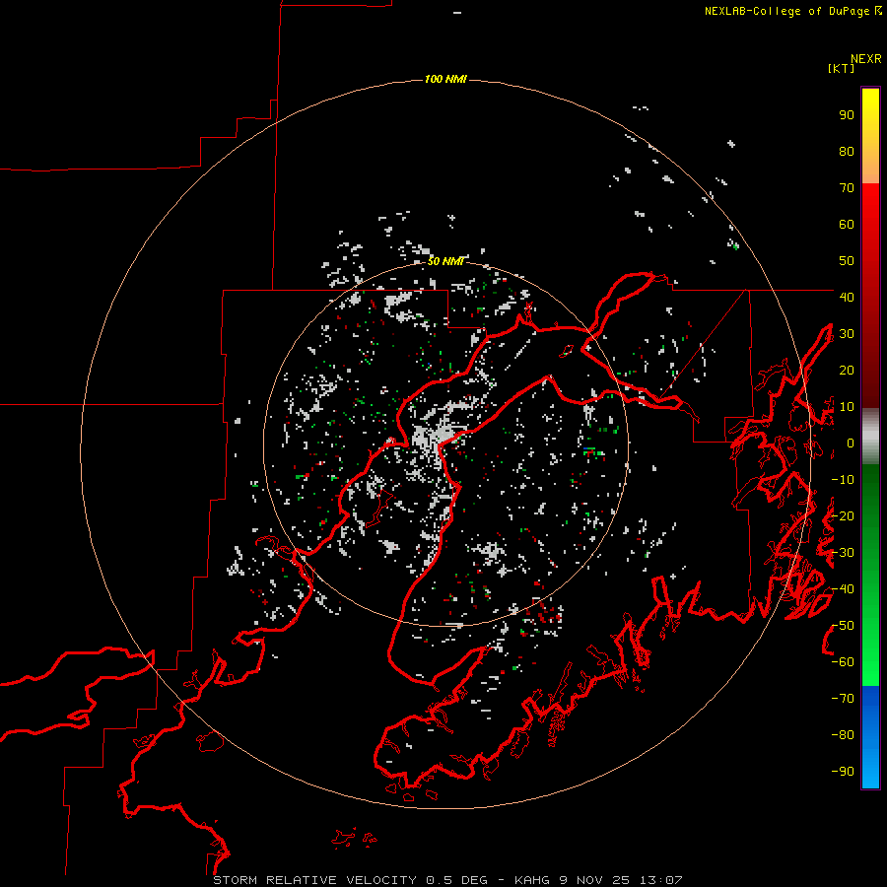
Task: Click the -10 value on velocity scale
Action: (843, 480)
